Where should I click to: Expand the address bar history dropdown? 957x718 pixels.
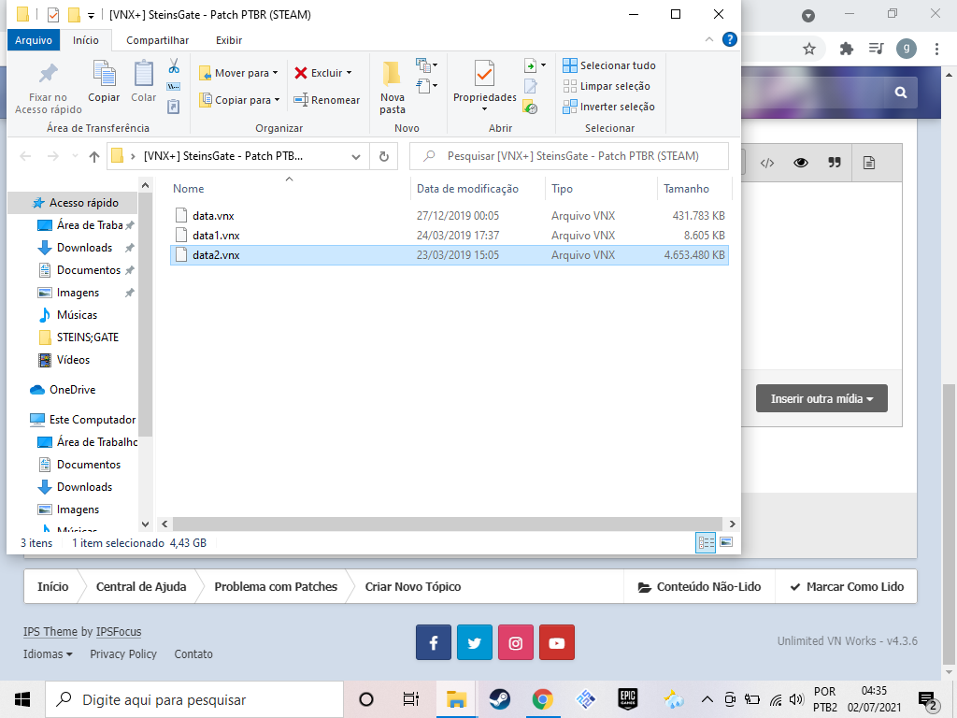click(x=356, y=156)
